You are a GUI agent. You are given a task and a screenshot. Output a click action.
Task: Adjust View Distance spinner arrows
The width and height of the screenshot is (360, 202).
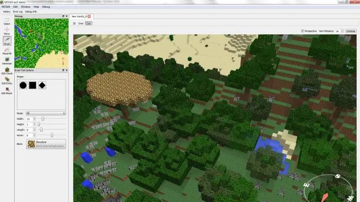click(x=342, y=31)
